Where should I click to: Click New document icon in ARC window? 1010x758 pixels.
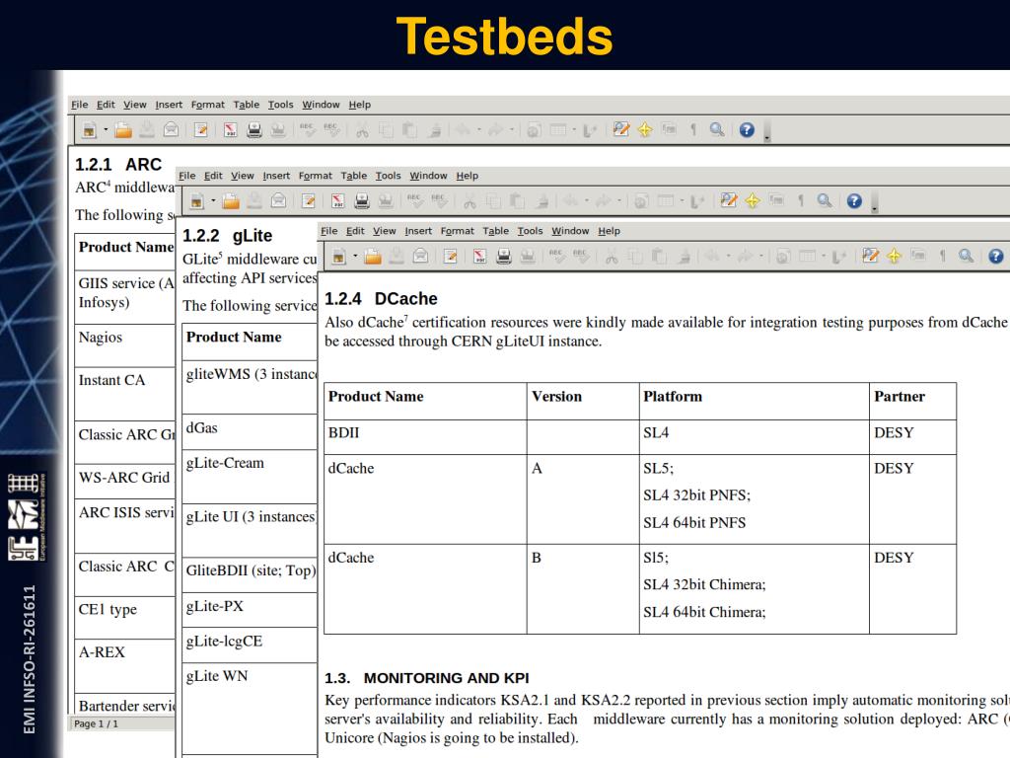pos(89,130)
